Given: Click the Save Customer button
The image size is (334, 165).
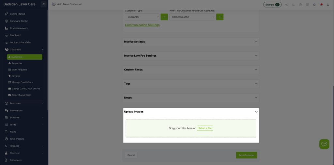Looking at the screenshot, I should 246,155.
